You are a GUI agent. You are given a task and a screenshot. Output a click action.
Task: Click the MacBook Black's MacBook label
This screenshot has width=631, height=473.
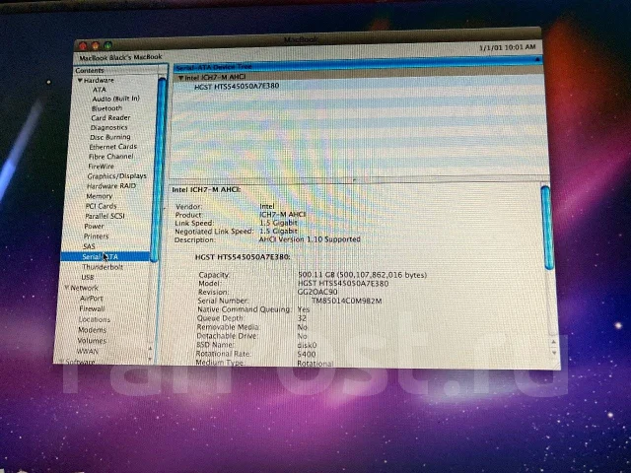(x=120, y=57)
